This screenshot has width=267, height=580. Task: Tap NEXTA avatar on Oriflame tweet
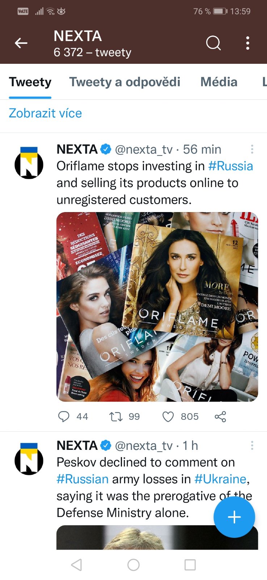click(29, 163)
